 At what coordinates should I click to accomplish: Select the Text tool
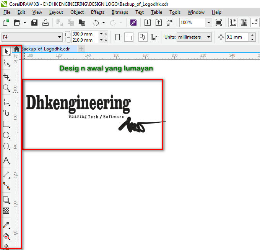[6, 161]
